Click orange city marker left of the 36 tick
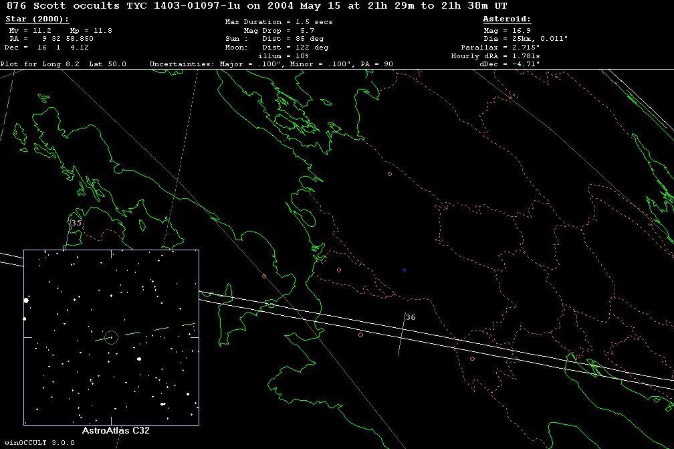The image size is (674, 449). coord(360,335)
